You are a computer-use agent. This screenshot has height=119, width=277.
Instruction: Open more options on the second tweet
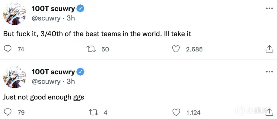(269, 72)
